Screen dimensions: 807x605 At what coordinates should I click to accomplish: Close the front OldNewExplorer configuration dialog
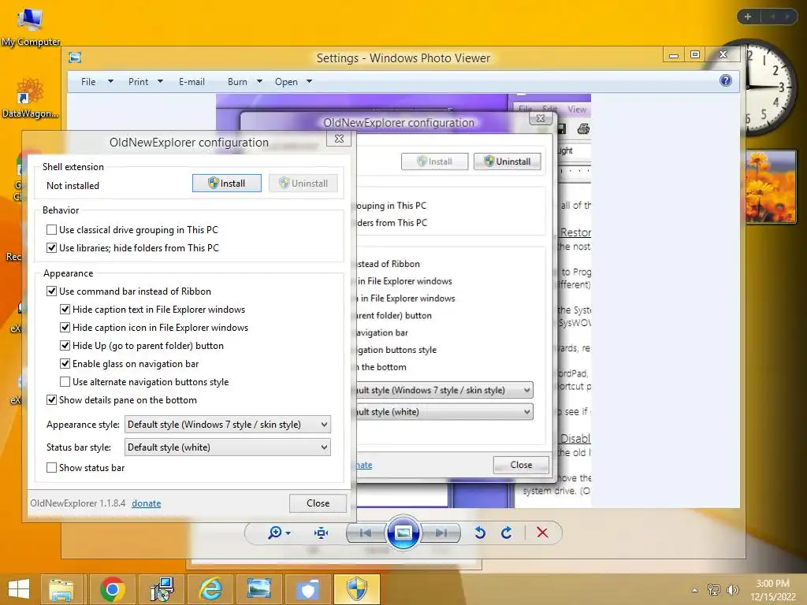(339, 139)
